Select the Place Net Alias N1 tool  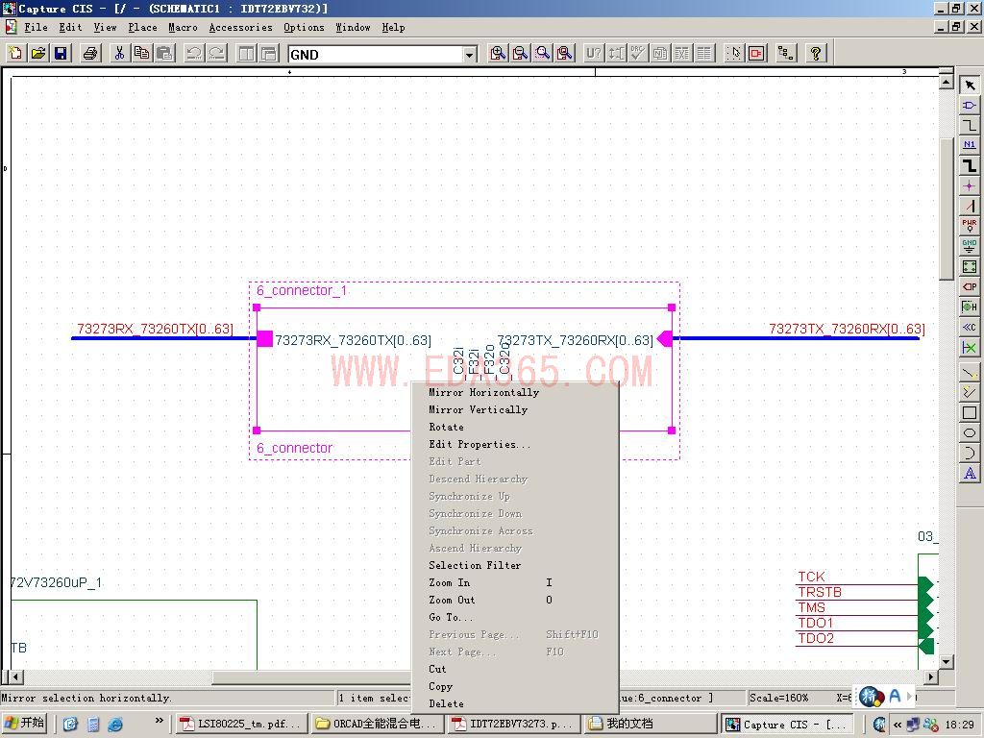[x=970, y=146]
